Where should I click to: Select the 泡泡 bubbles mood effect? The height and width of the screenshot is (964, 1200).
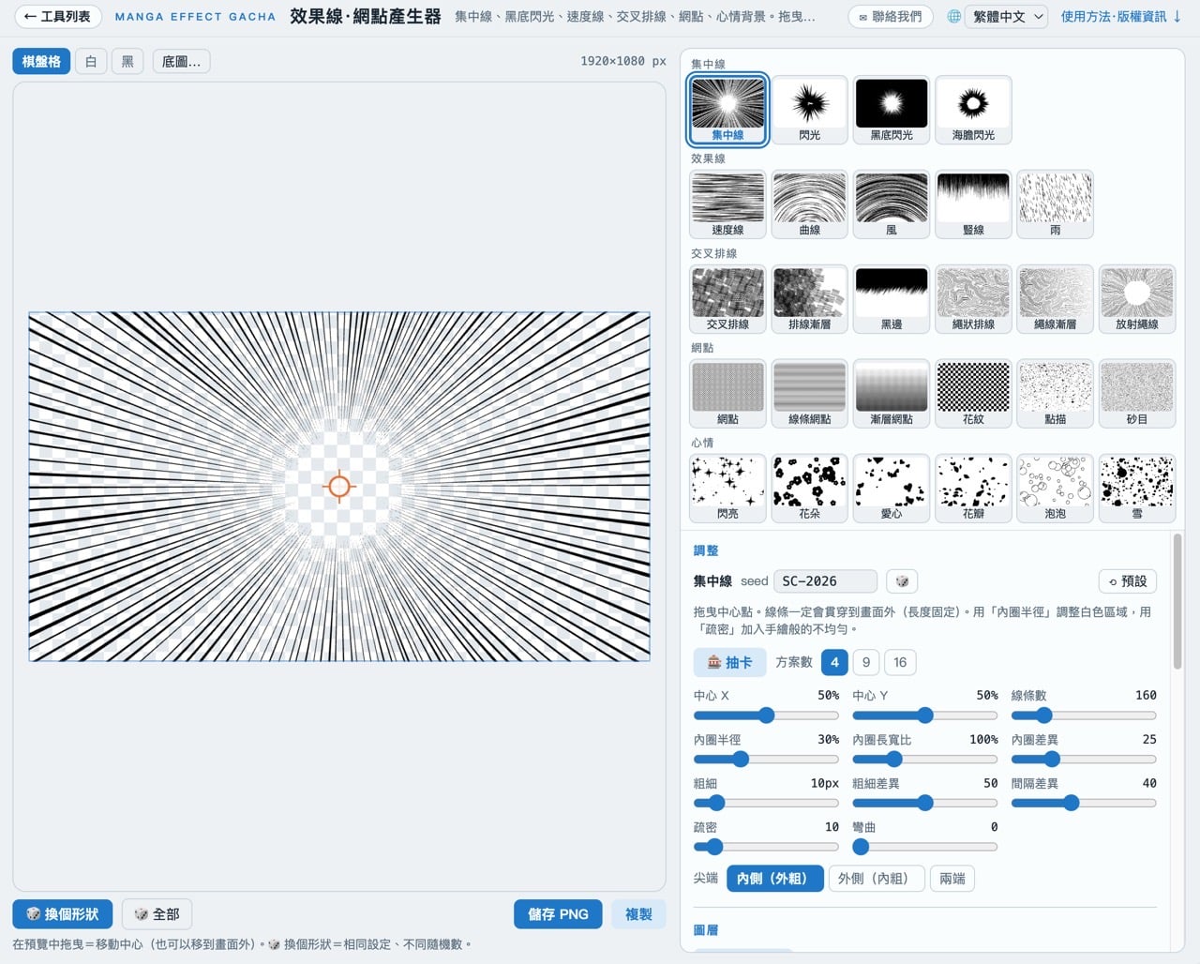(1056, 489)
